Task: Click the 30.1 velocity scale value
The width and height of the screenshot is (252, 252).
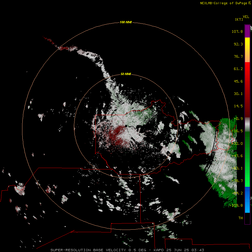Action: pyautogui.click(x=238, y=94)
